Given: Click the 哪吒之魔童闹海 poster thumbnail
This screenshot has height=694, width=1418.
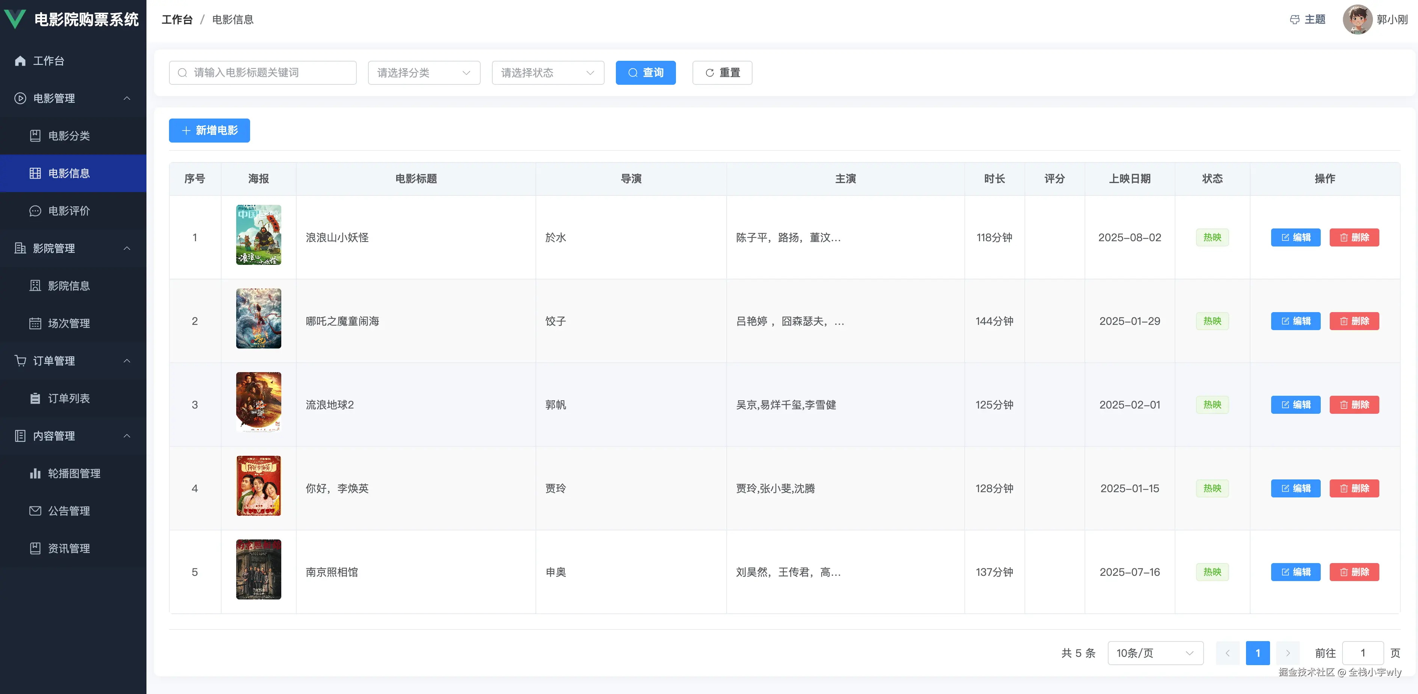Looking at the screenshot, I should point(258,318).
